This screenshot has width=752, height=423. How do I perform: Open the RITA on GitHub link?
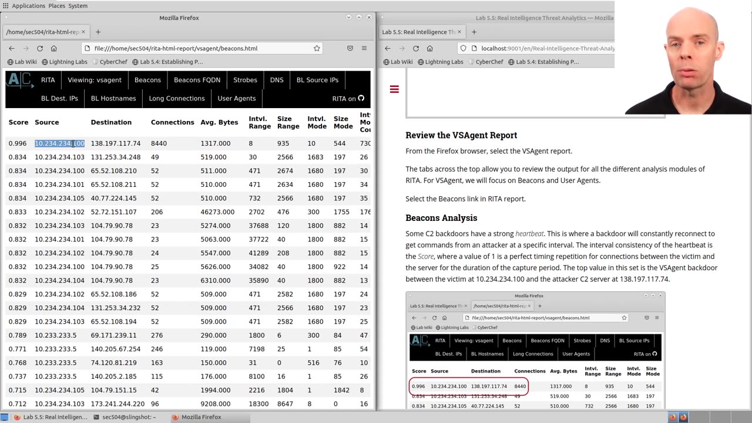pyautogui.click(x=348, y=99)
